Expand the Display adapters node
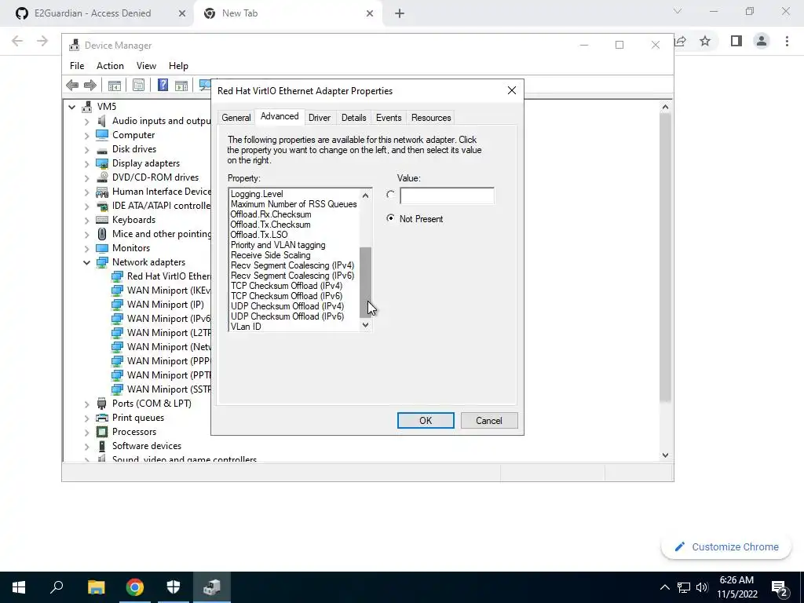This screenshot has height=603, width=804. [86, 163]
